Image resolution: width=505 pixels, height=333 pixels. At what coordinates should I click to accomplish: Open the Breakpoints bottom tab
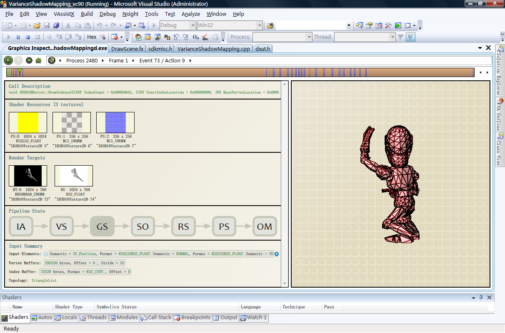(192, 318)
